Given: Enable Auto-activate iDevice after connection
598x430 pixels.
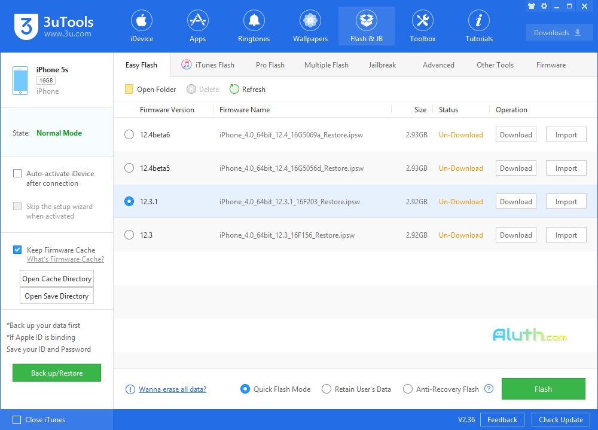Looking at the screenshot, I should pyautogui.click(x=17, y=173).
